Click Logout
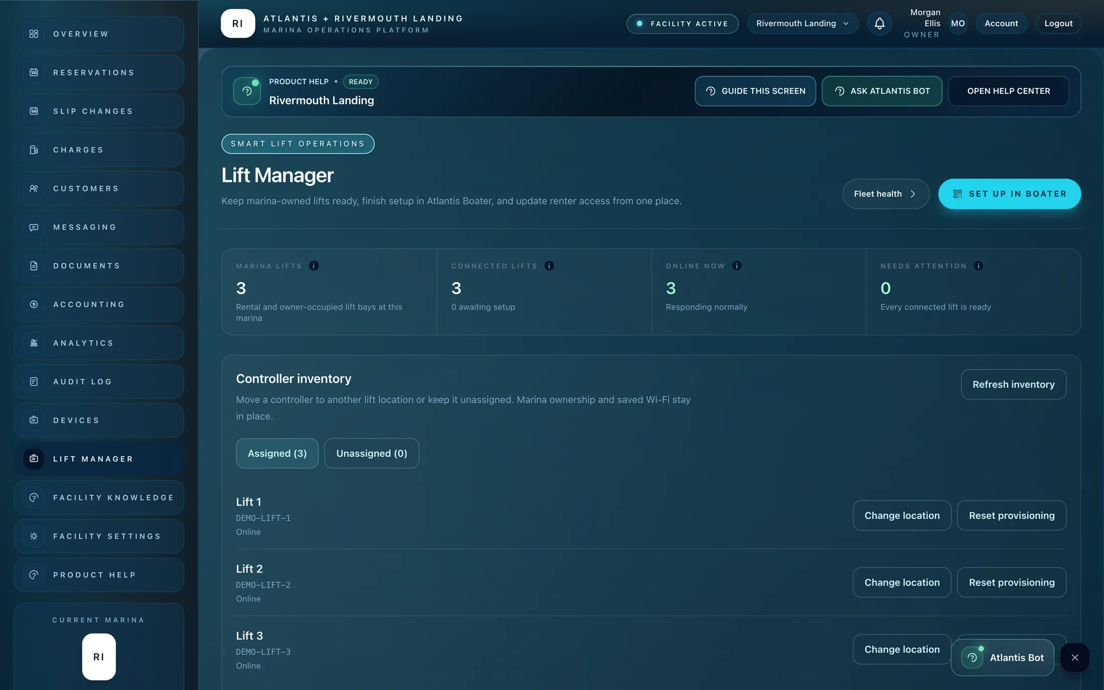1104x690 pixels. (x=1058, y=24)
